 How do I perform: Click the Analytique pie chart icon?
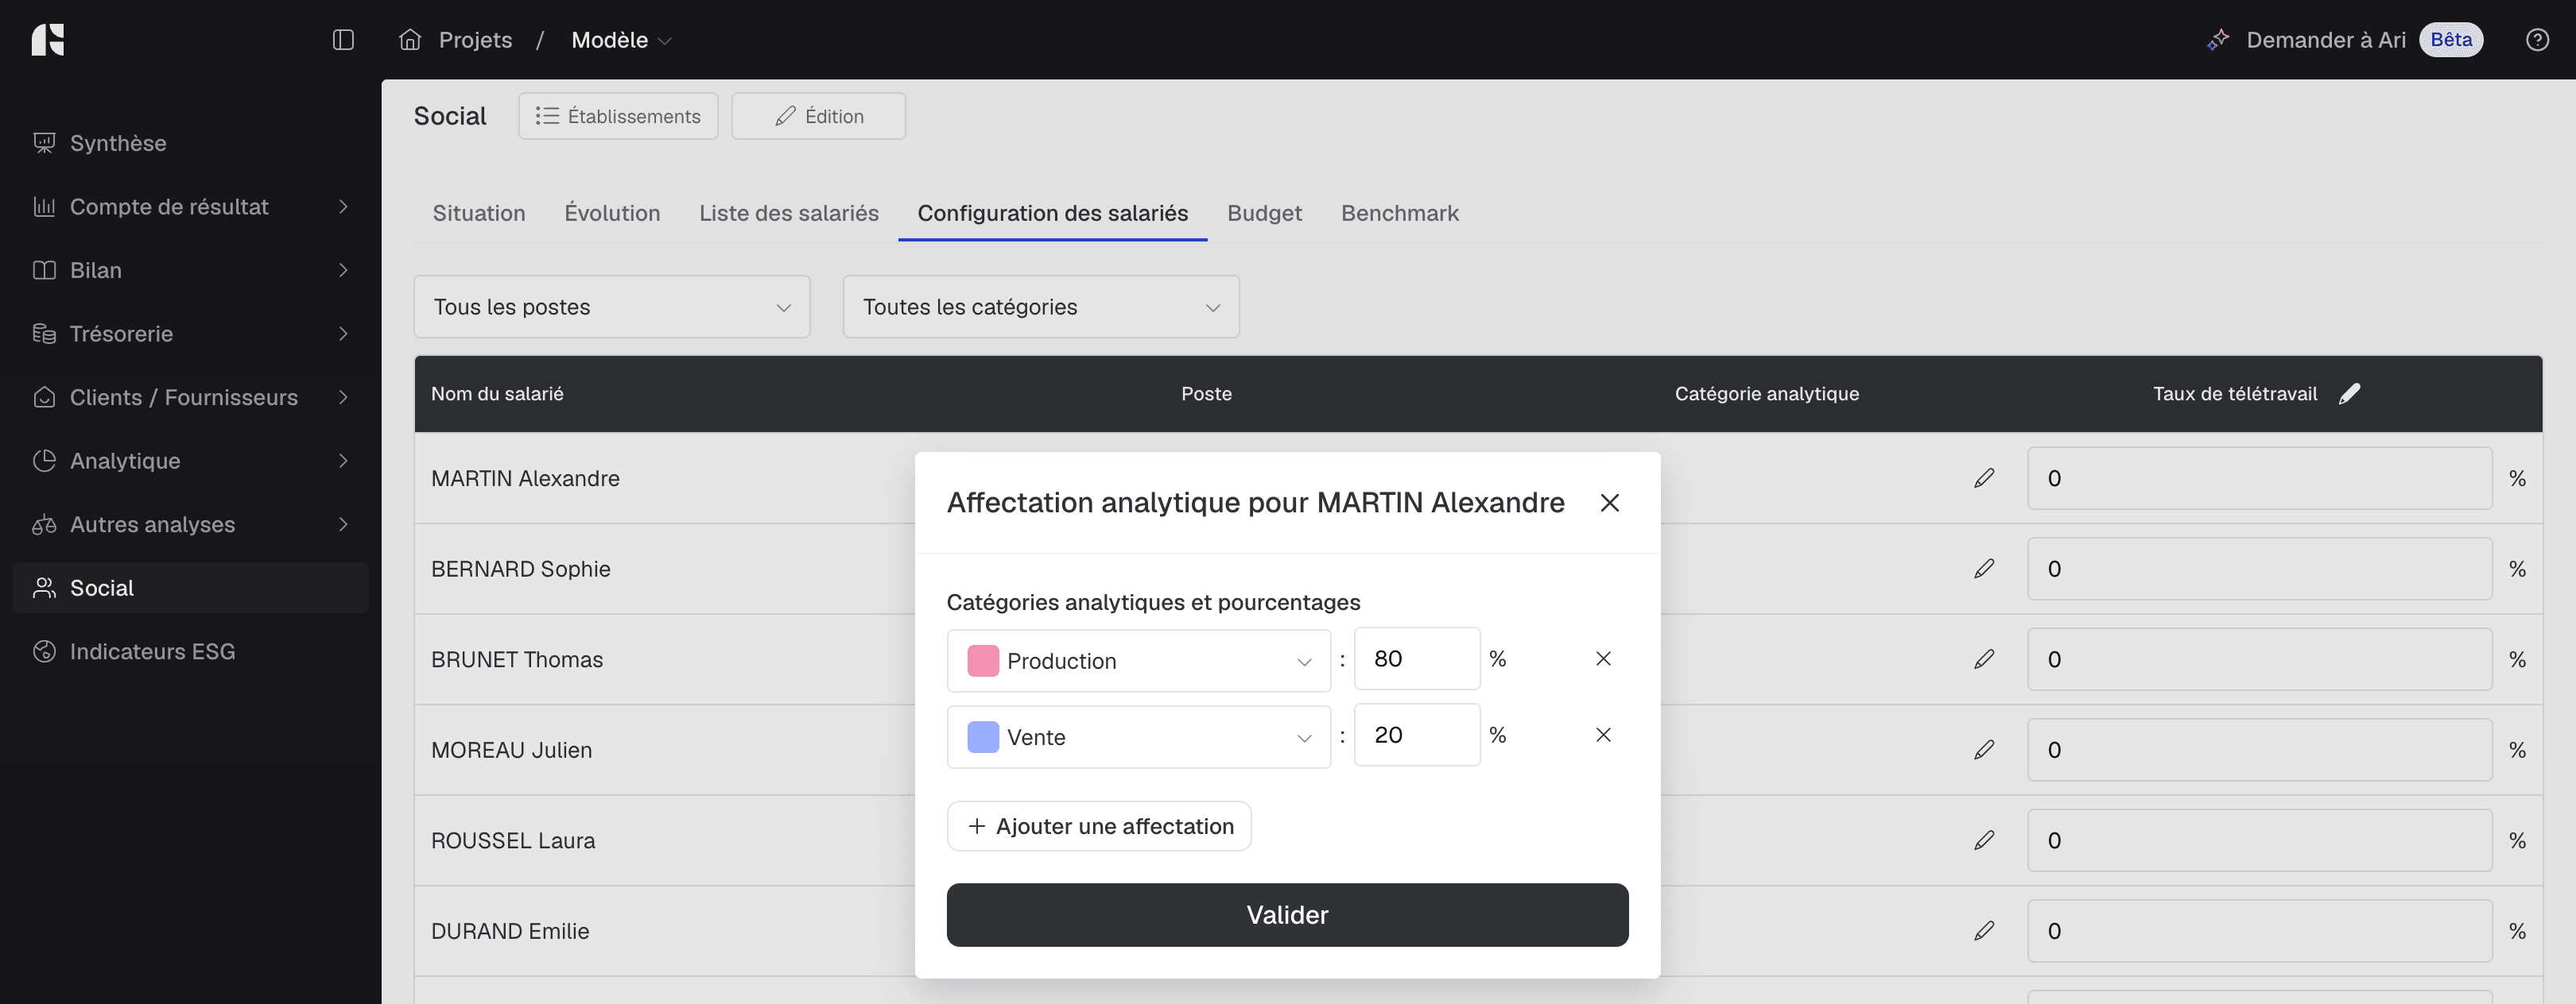[x=44, y=461]
